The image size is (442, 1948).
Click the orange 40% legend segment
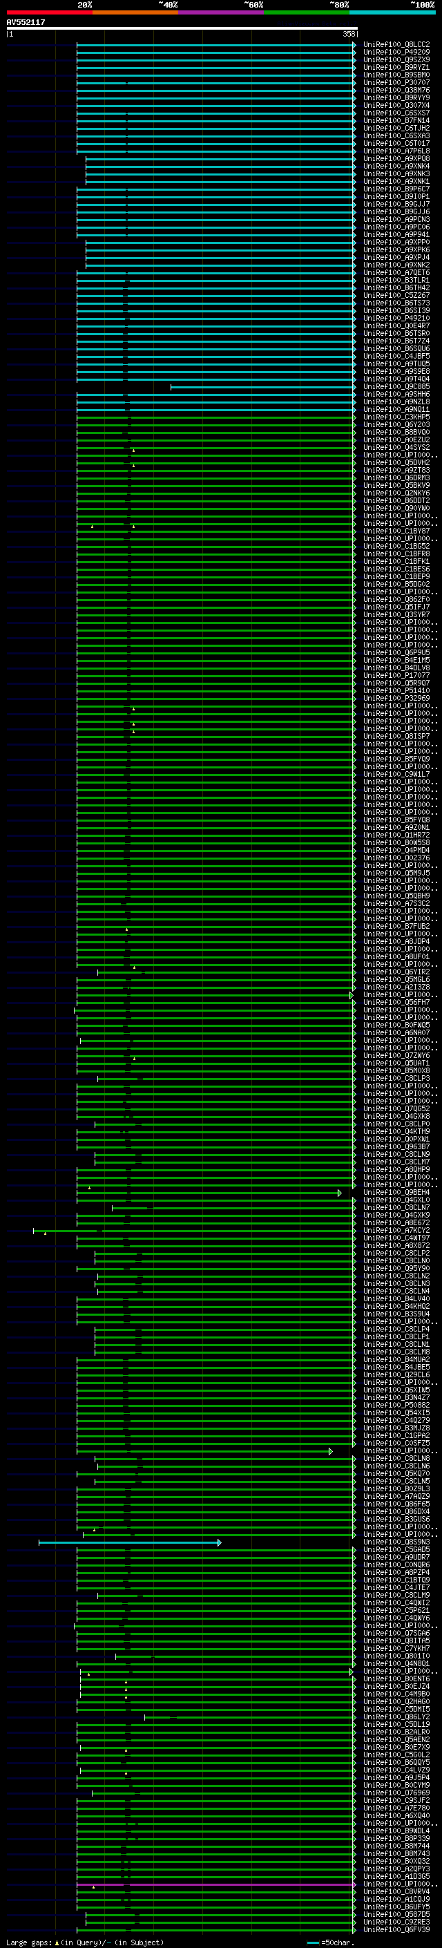[x=135, y=12]
